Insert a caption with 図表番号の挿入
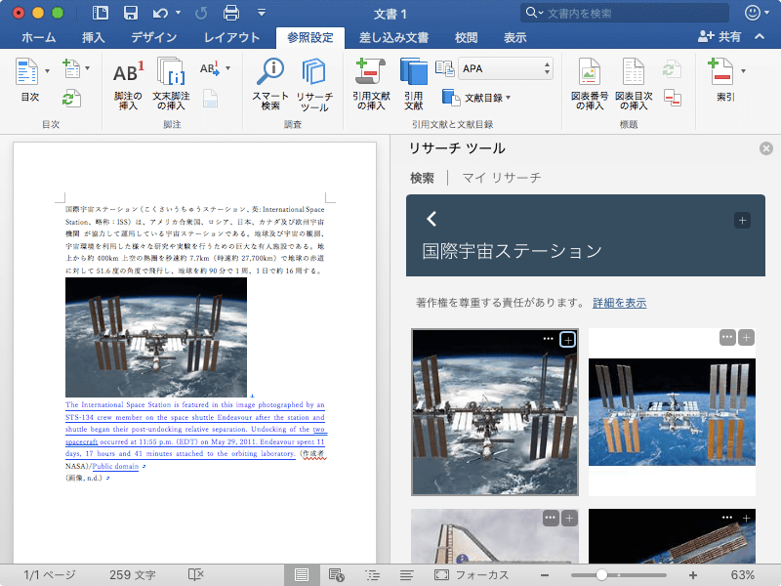This screenshot has width=781, height=586. 590,84
